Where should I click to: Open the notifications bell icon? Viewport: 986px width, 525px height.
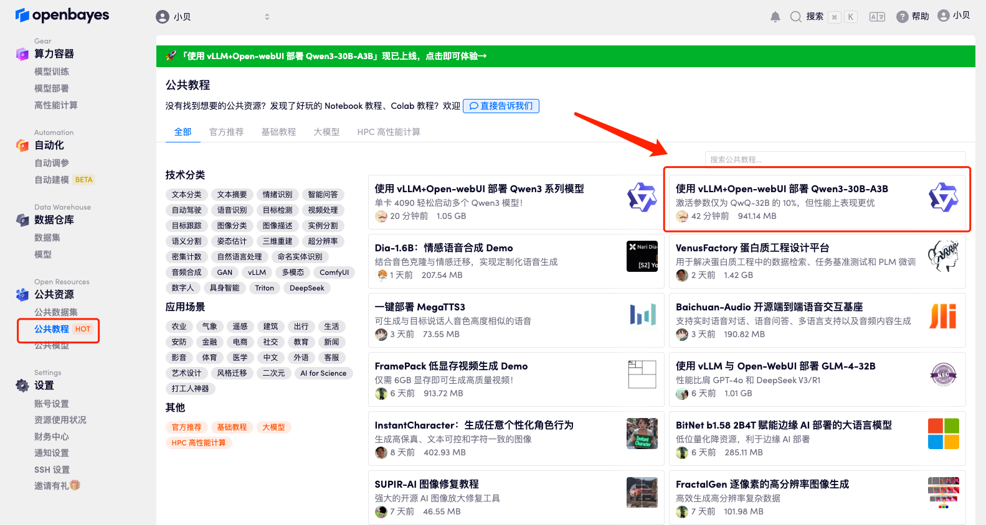pyautogui.click(x=775, y=17)
